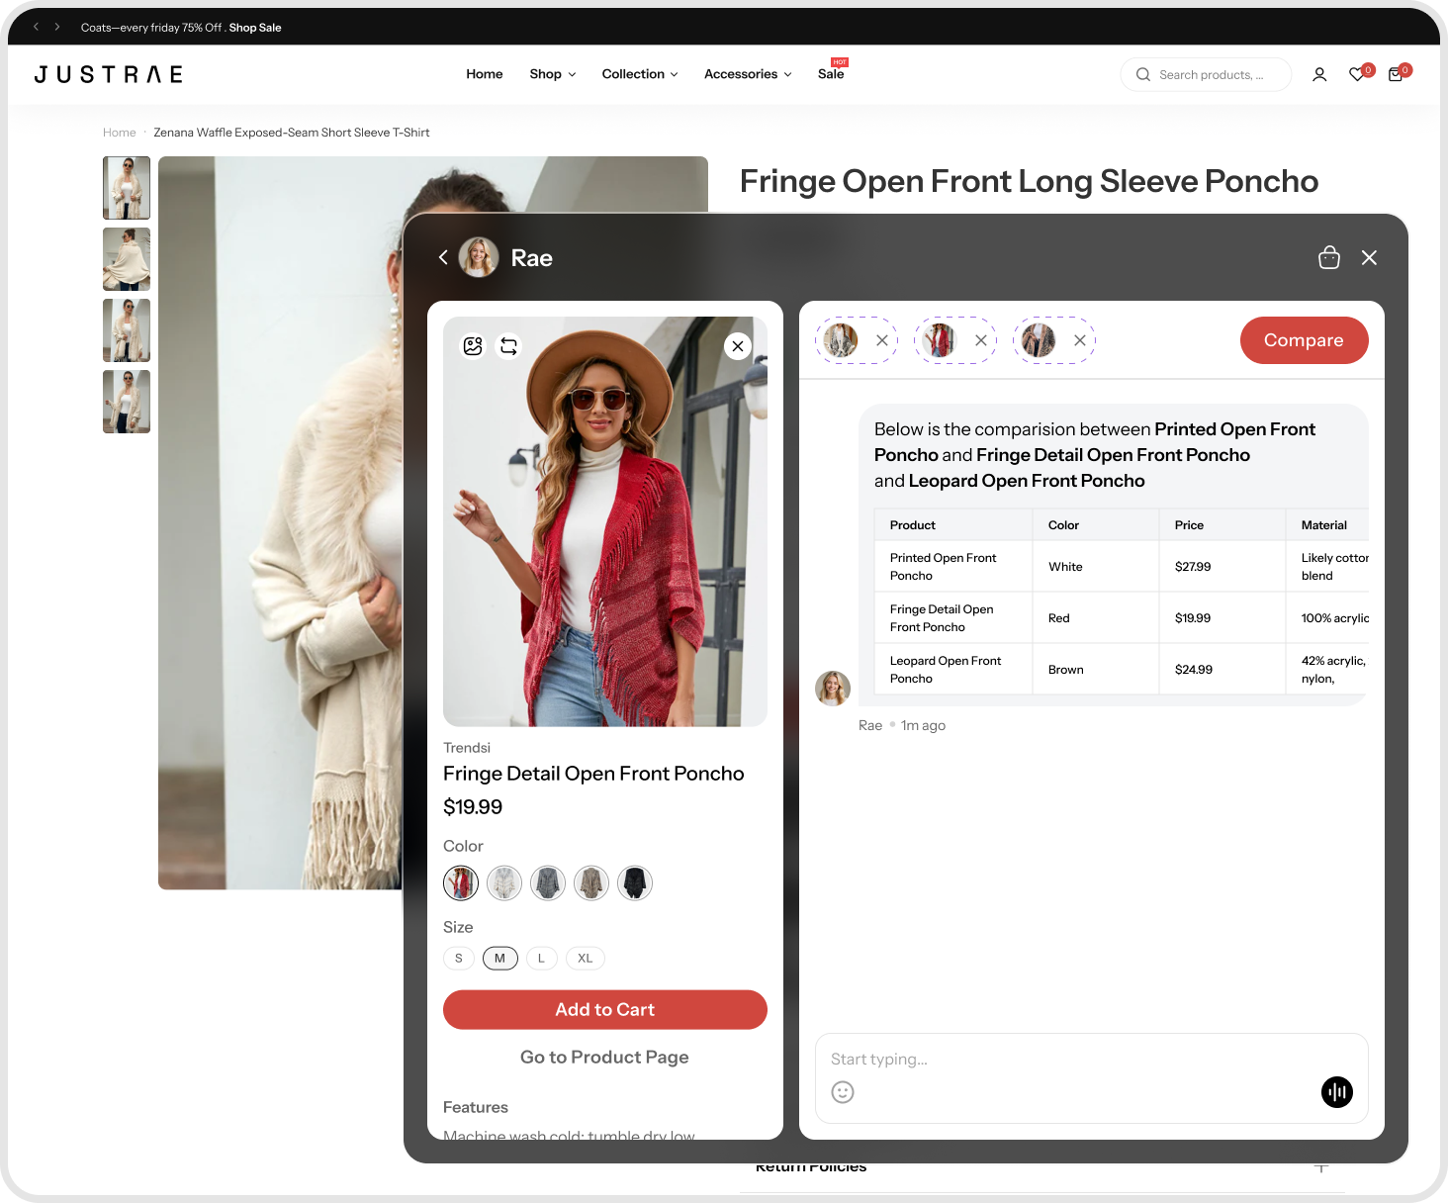The height and width of the screenshot is (1203, 1448).
Task: Expand the Collection dropdown menu
Action: (x=639, y=74)
